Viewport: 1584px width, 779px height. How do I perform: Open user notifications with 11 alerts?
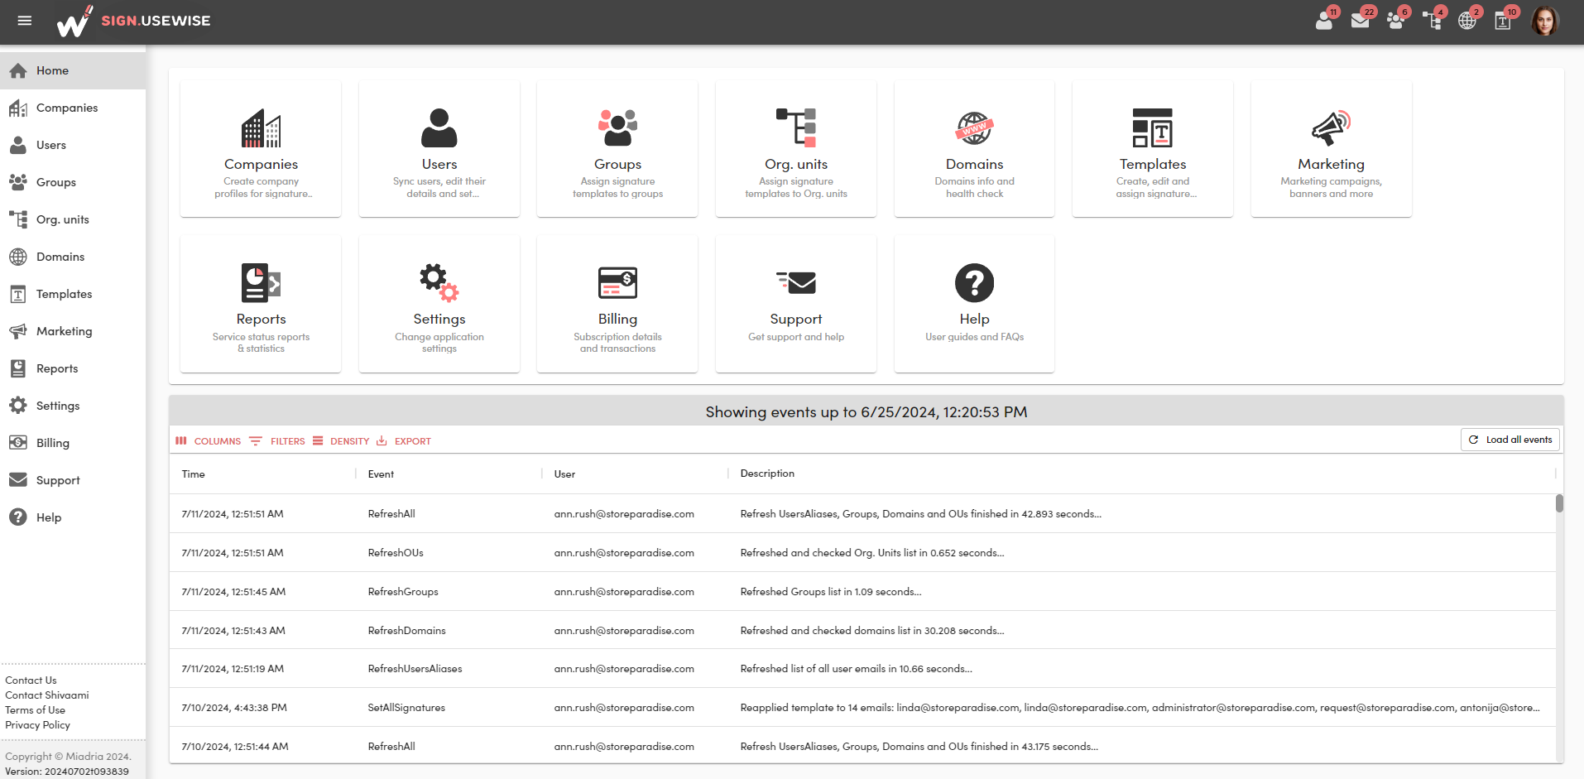click(x=1324, y=20)
